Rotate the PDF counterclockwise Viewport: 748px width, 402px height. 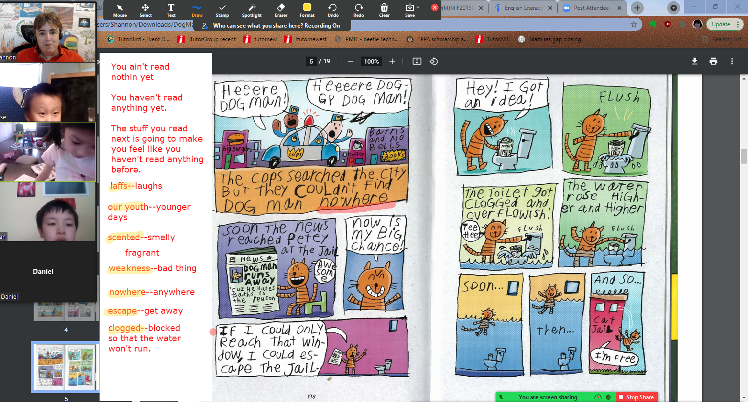tap(434, 61)
